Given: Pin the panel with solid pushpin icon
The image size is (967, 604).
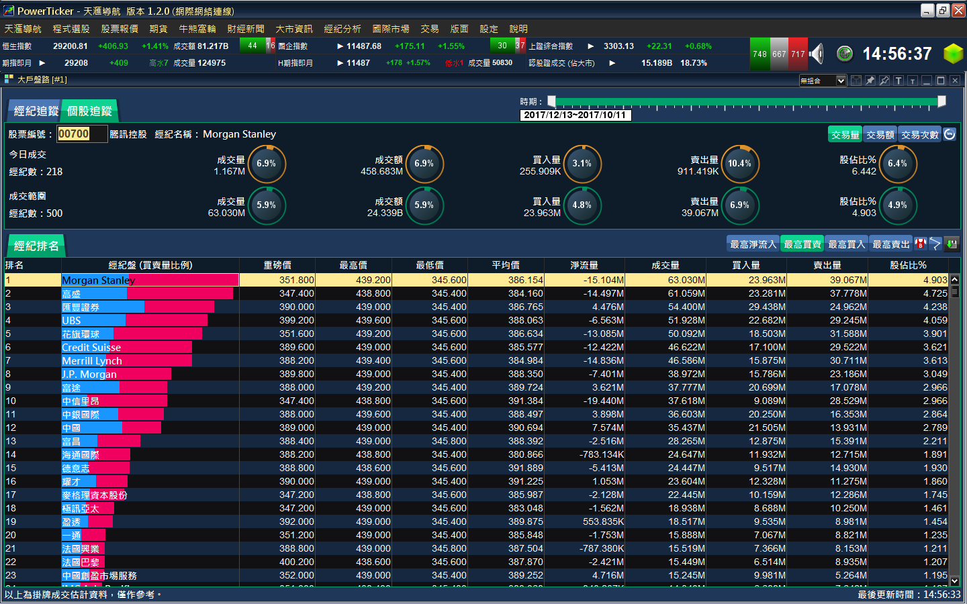Looking at the screenshot, I should click(870, 81).
